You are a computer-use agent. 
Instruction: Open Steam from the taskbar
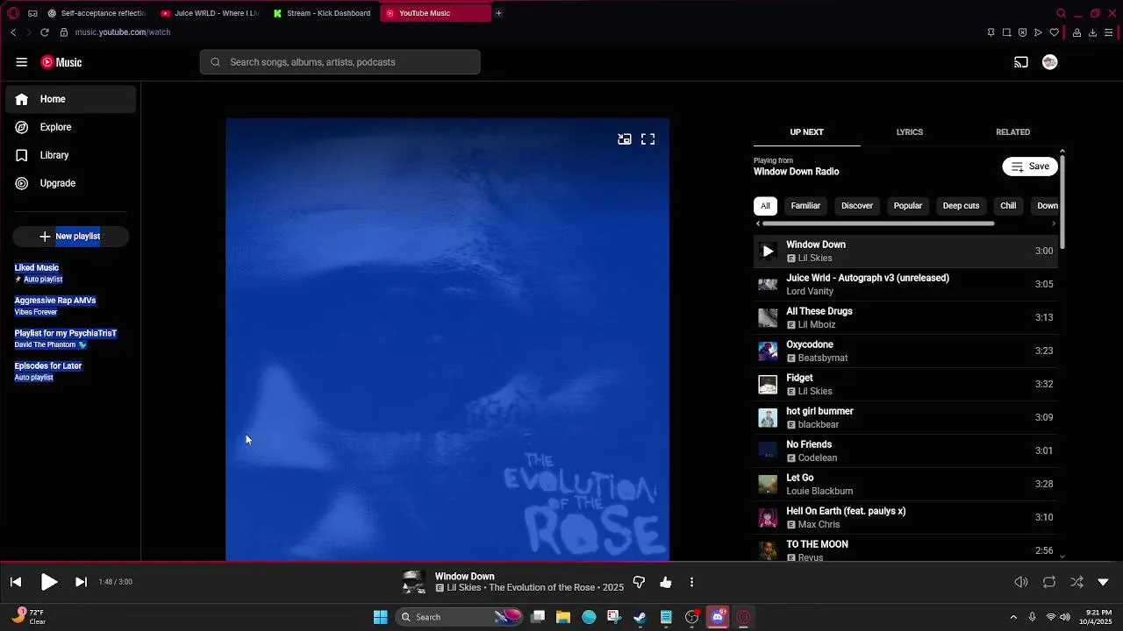click(x=640, y=617)
